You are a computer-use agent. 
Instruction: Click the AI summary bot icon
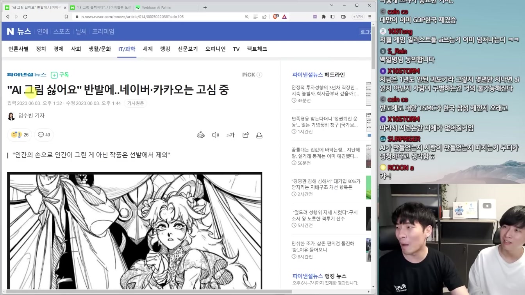[201, 135]
